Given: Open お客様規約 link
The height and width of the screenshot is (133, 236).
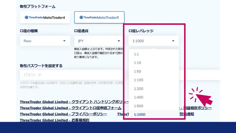Looking at the screenshot, I should 55,120.
